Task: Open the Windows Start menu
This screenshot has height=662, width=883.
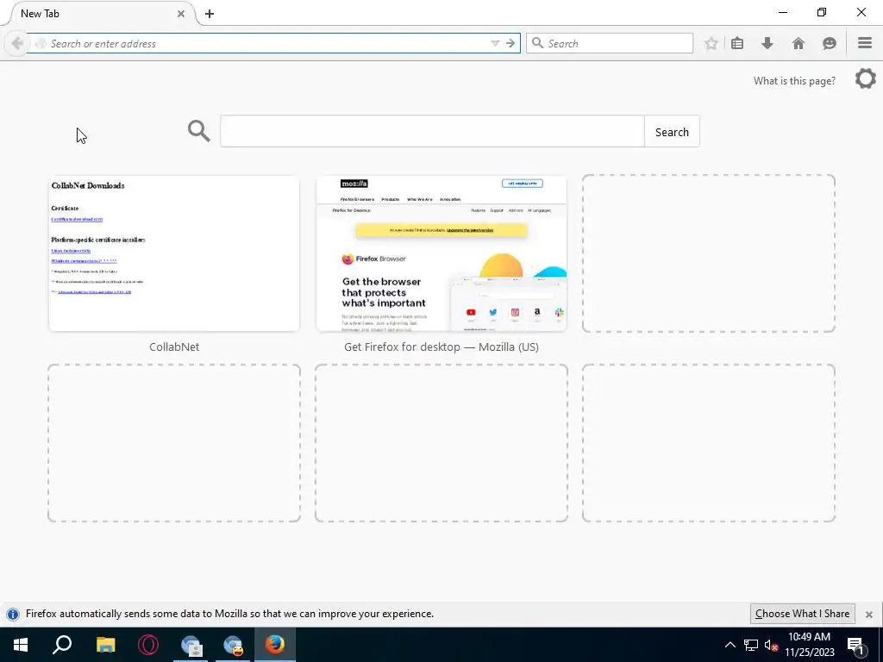Action: 21,645
